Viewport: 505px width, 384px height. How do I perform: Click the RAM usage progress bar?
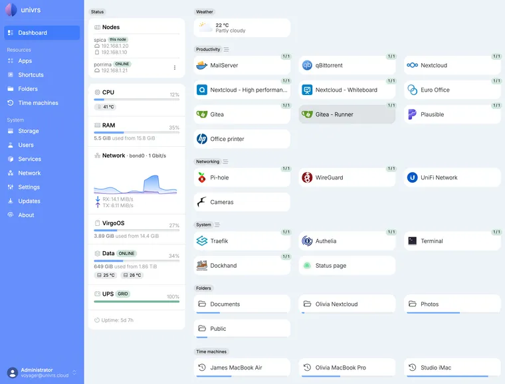tap(137, 132)
